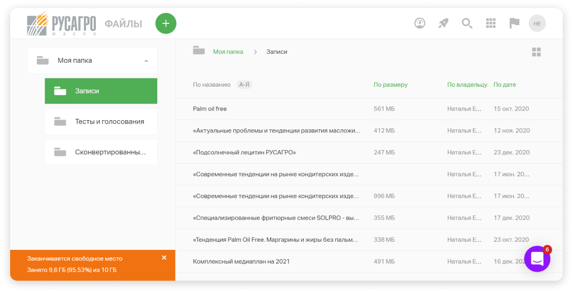
Task: Open Комплексный медиаплан на 2021 file
Action: point(241,262)
